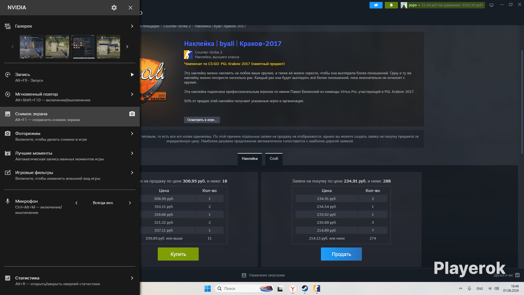The width and height of the screenshot is (524, 295).
Task: Open the popo account dropdown
Action: click(414, 5)
